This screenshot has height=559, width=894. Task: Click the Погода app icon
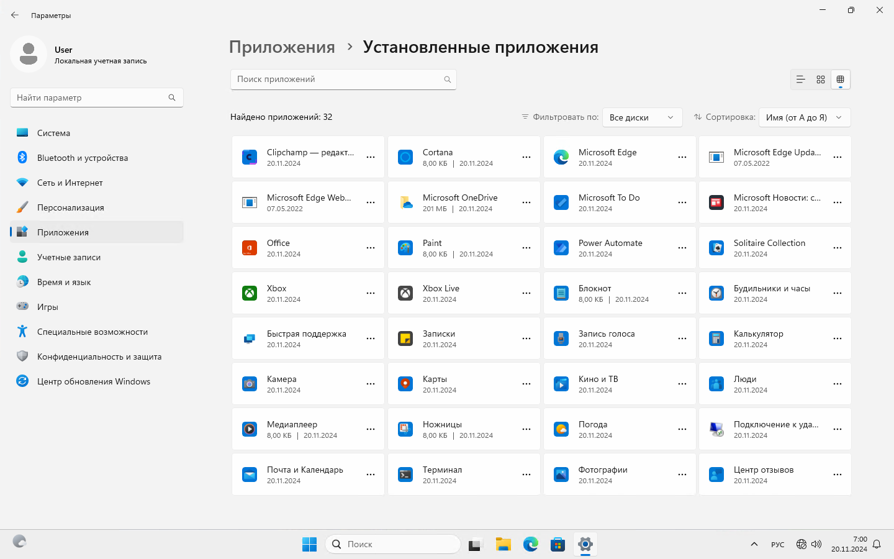click(561, 429)
